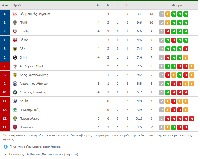The image size is (200, 159).
Task: Click the ΑΕΚ yellow eagle crest
Action: [15, 49]
